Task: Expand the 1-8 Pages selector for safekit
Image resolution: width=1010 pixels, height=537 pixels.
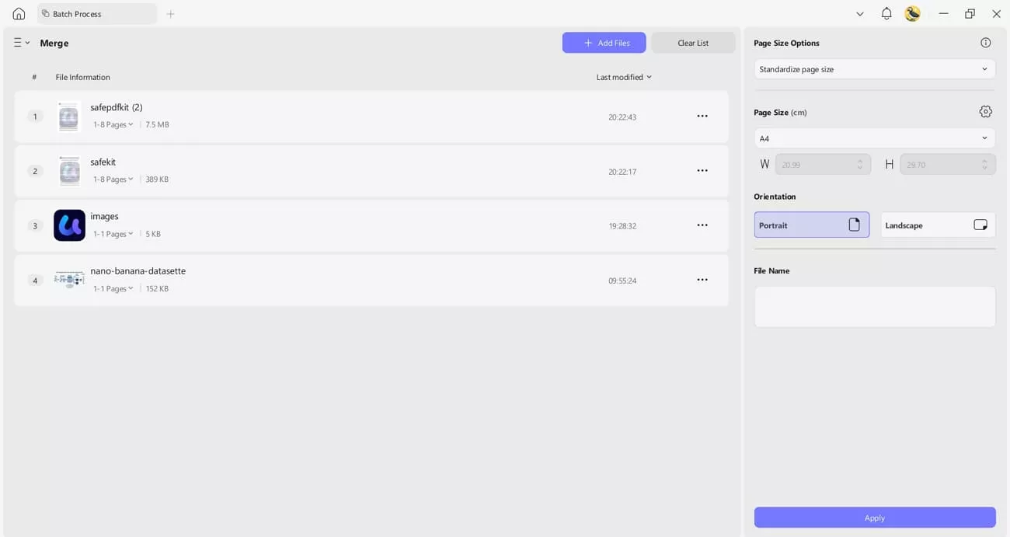Action: click(x=112, y=179)
